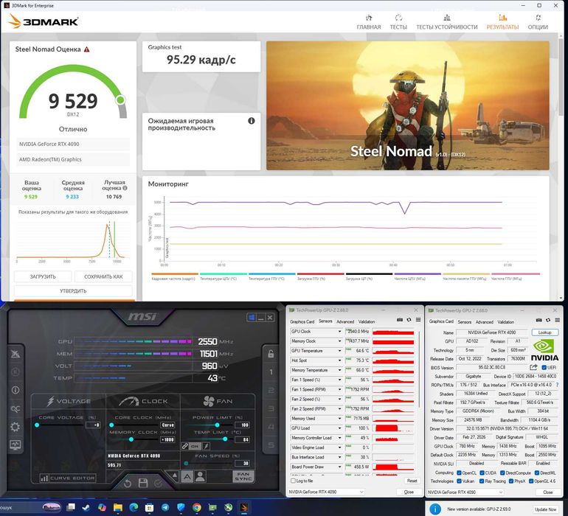This screenshot has width=568, height=516.
Task: Open GPU selection combo box in GPU-Z Graphics Card window
Action: pos(465,492)
